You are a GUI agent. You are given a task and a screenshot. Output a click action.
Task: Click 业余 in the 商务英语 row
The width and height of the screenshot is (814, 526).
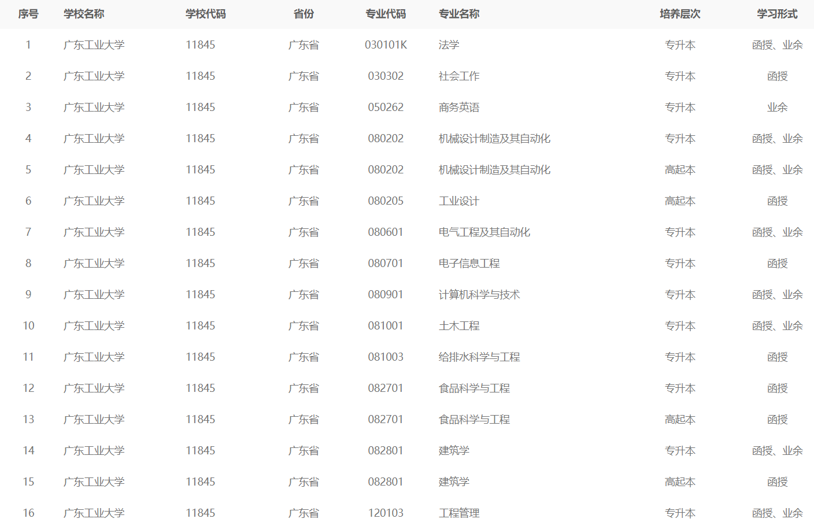[777, 108]
